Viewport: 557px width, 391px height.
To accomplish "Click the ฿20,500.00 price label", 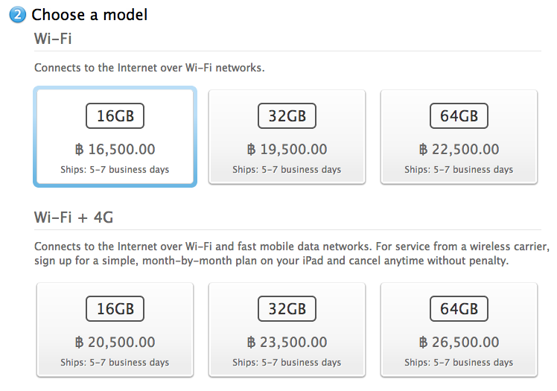I will tap(115, 343).
